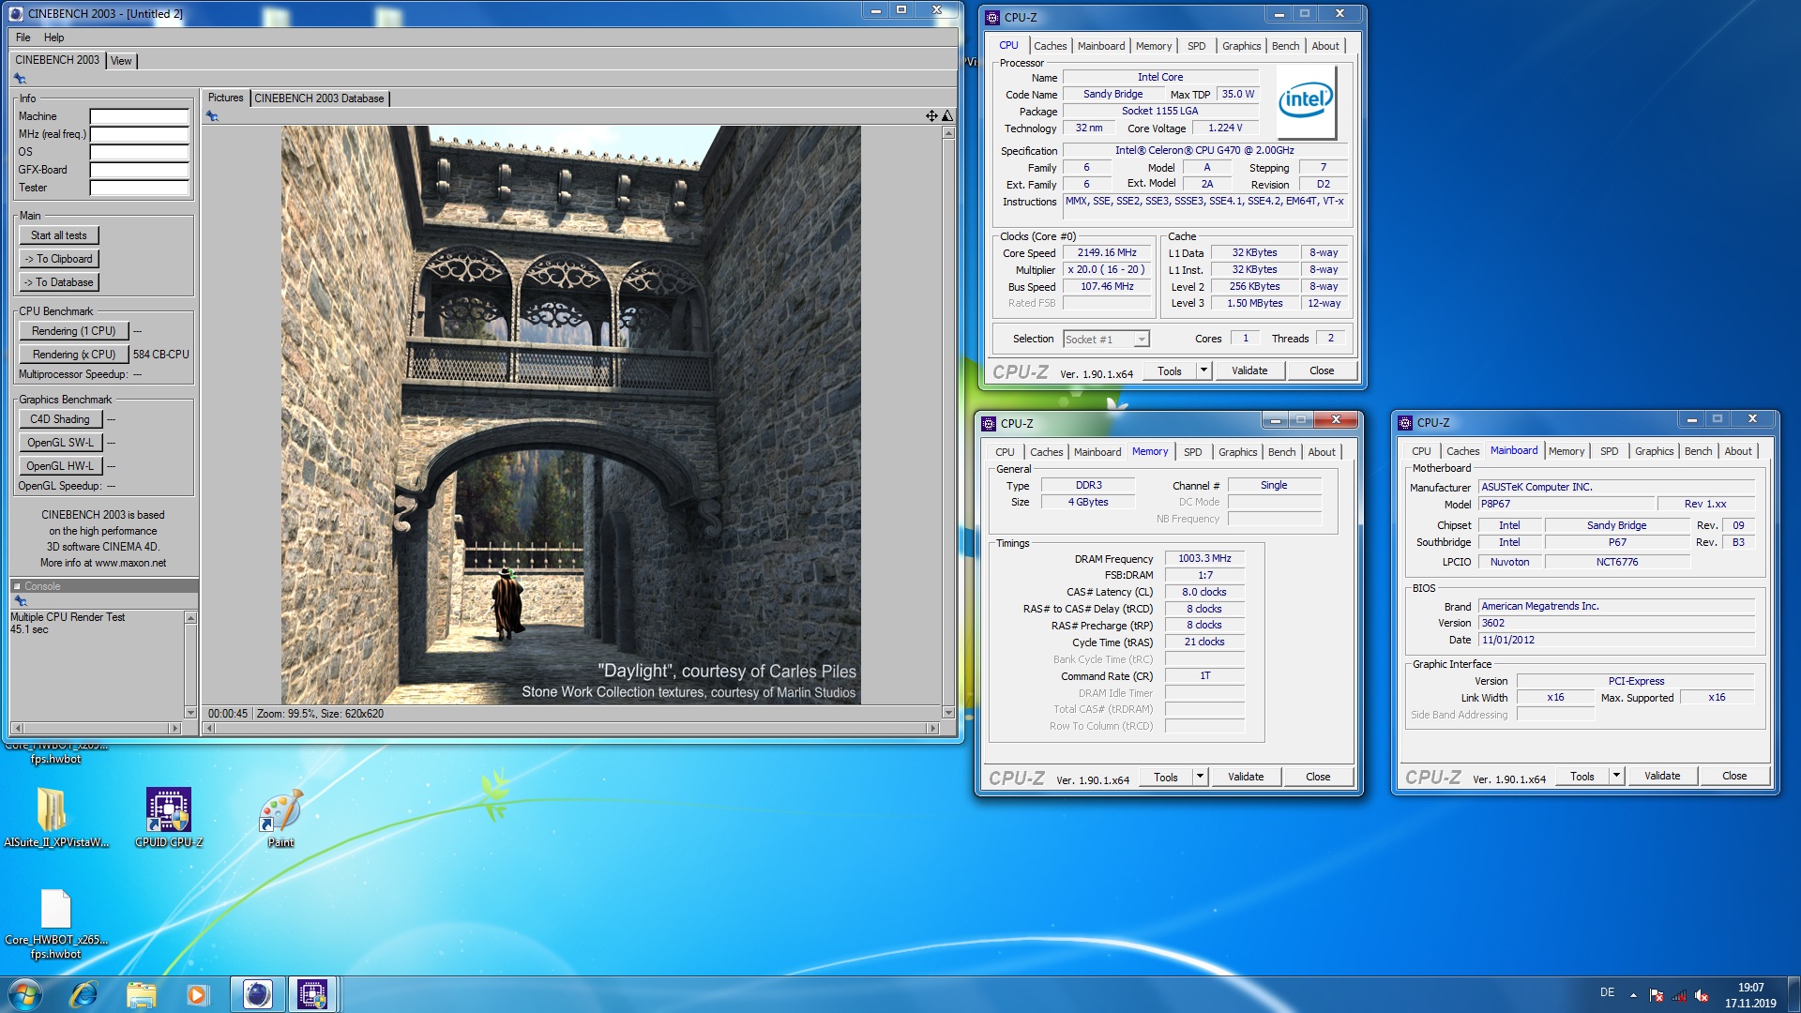Click the Windows Start orb
This screenshot has width=1801, height=1013.
(25, 994)
